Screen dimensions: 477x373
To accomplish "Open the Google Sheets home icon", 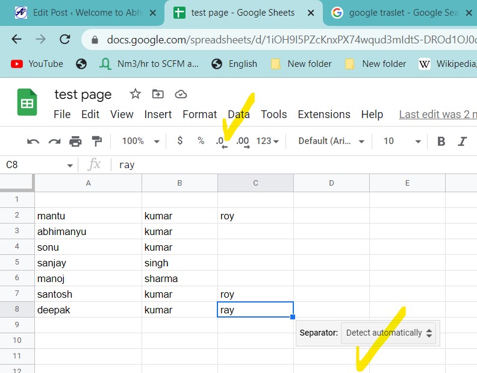I will point(27,102).
